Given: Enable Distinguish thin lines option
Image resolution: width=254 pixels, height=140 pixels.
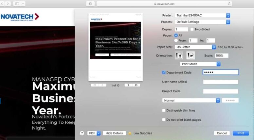Looking at the screenshot, I should [x=164, y=110].
